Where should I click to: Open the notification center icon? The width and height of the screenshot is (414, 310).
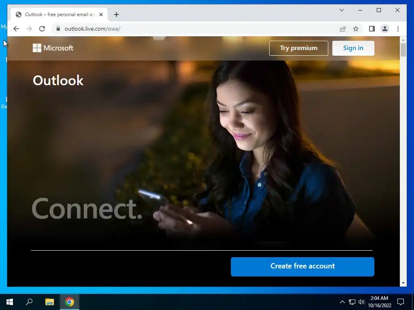401,302
